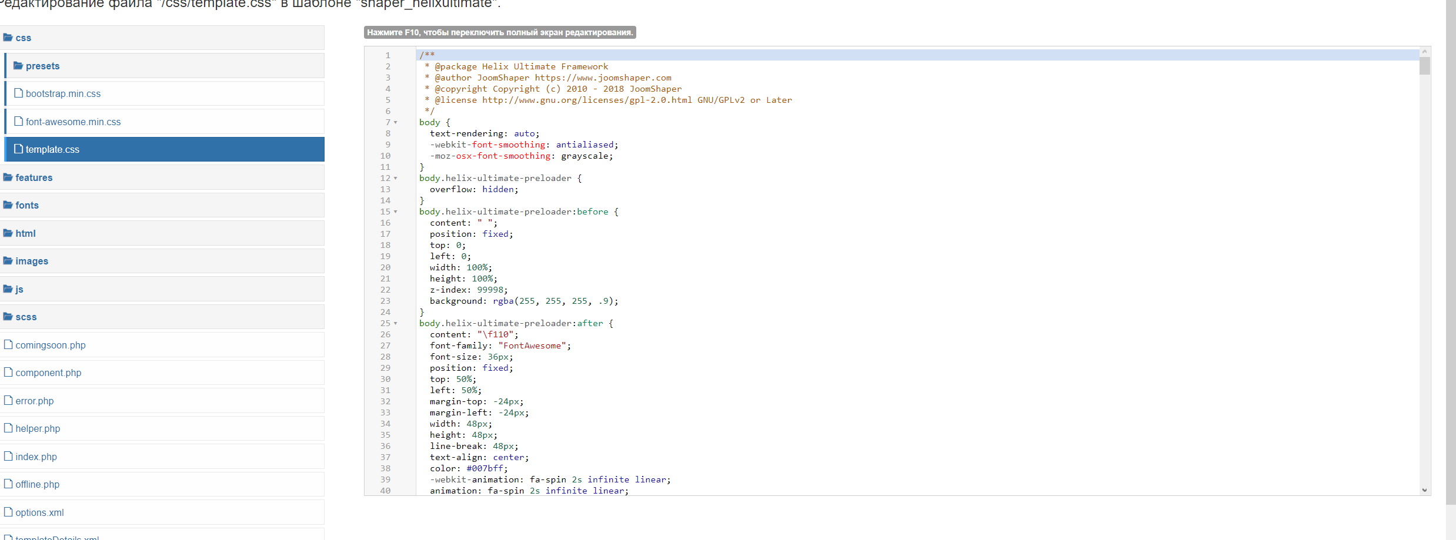1456x540 pixels.
Task: Click the editor vertical scrollbar thumb
Action: [1424, 66]
